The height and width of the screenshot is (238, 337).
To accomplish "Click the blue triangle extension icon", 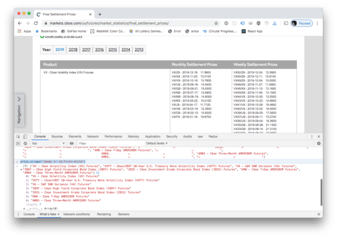I will (275, 23).
